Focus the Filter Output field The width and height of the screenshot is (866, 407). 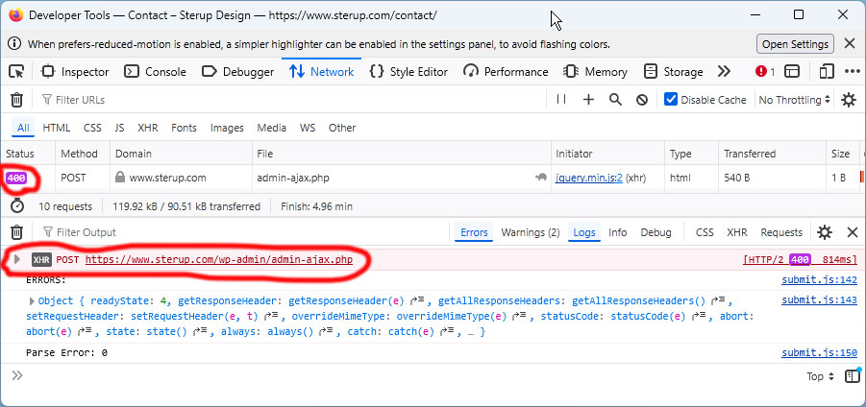pos(243,232)
